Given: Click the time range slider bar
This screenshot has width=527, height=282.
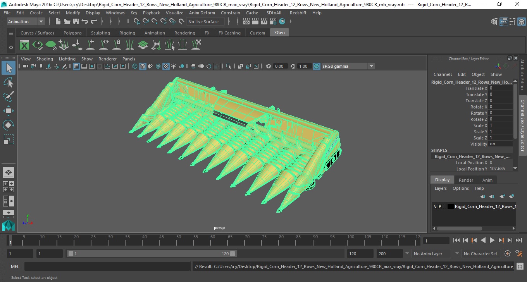Looking at the screenshot, I should tap(152, 254).
